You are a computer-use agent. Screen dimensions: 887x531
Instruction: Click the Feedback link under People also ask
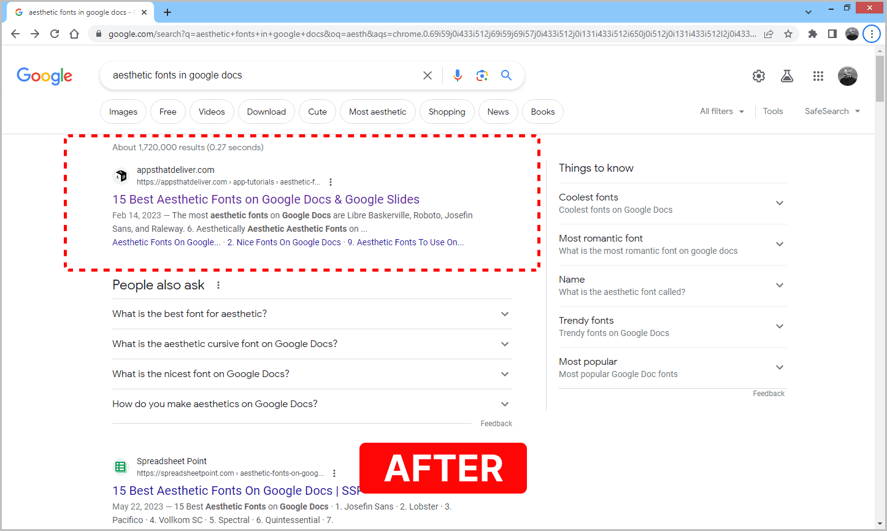[x=496, y=423]
